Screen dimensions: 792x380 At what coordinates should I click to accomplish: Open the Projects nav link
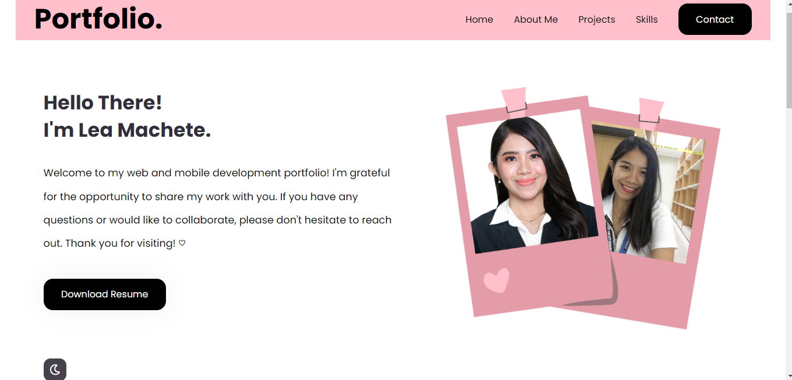pyautogui.click(x=597, y=20)
